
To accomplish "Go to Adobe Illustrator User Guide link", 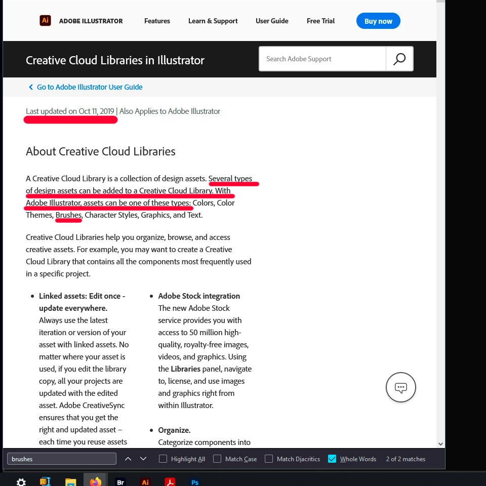I will coord(89,87).
